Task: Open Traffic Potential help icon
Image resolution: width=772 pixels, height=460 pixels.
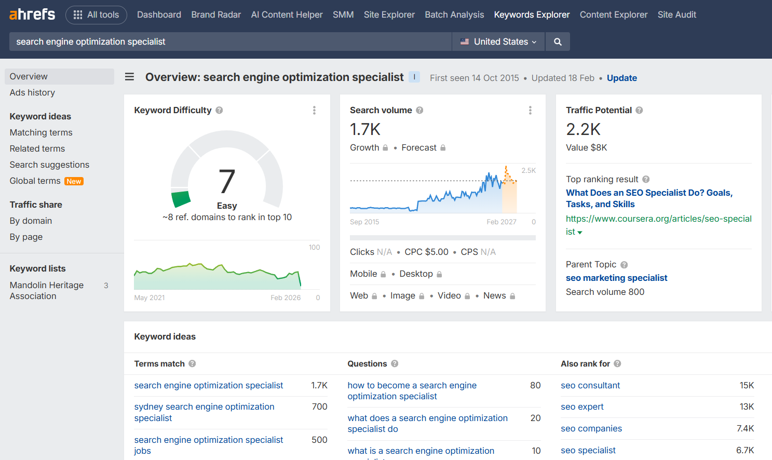Action: pyautogui.click(x=639, y=110)
